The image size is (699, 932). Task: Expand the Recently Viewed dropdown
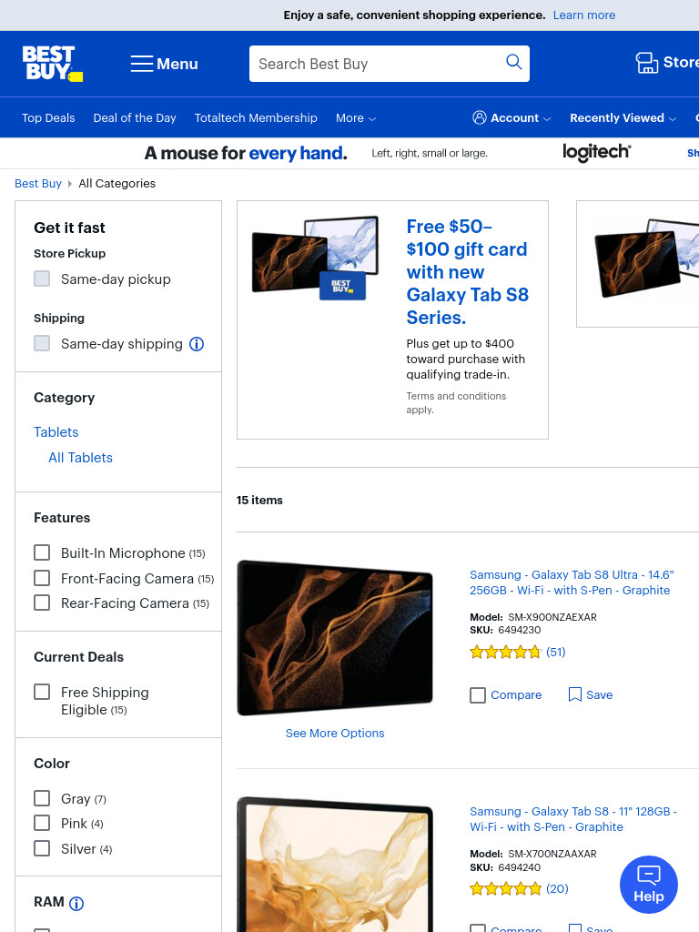623,117
